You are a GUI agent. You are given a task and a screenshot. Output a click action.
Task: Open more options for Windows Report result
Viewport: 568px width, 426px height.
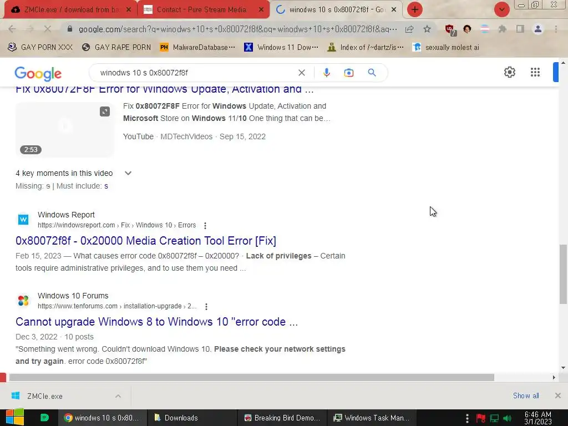[205, 226]
